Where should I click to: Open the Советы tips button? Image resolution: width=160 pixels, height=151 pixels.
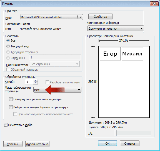(x=13, y=144)
